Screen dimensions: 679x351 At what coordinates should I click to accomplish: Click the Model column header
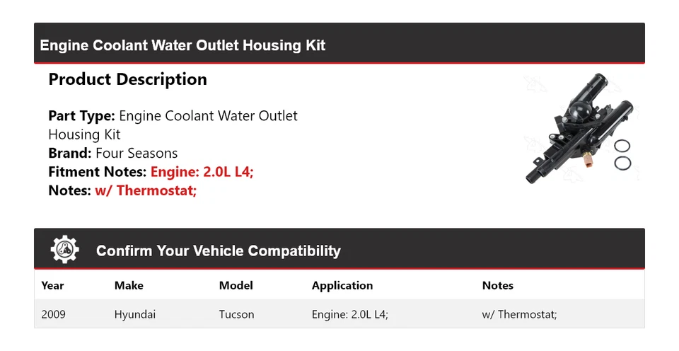[x=236, y=286]
